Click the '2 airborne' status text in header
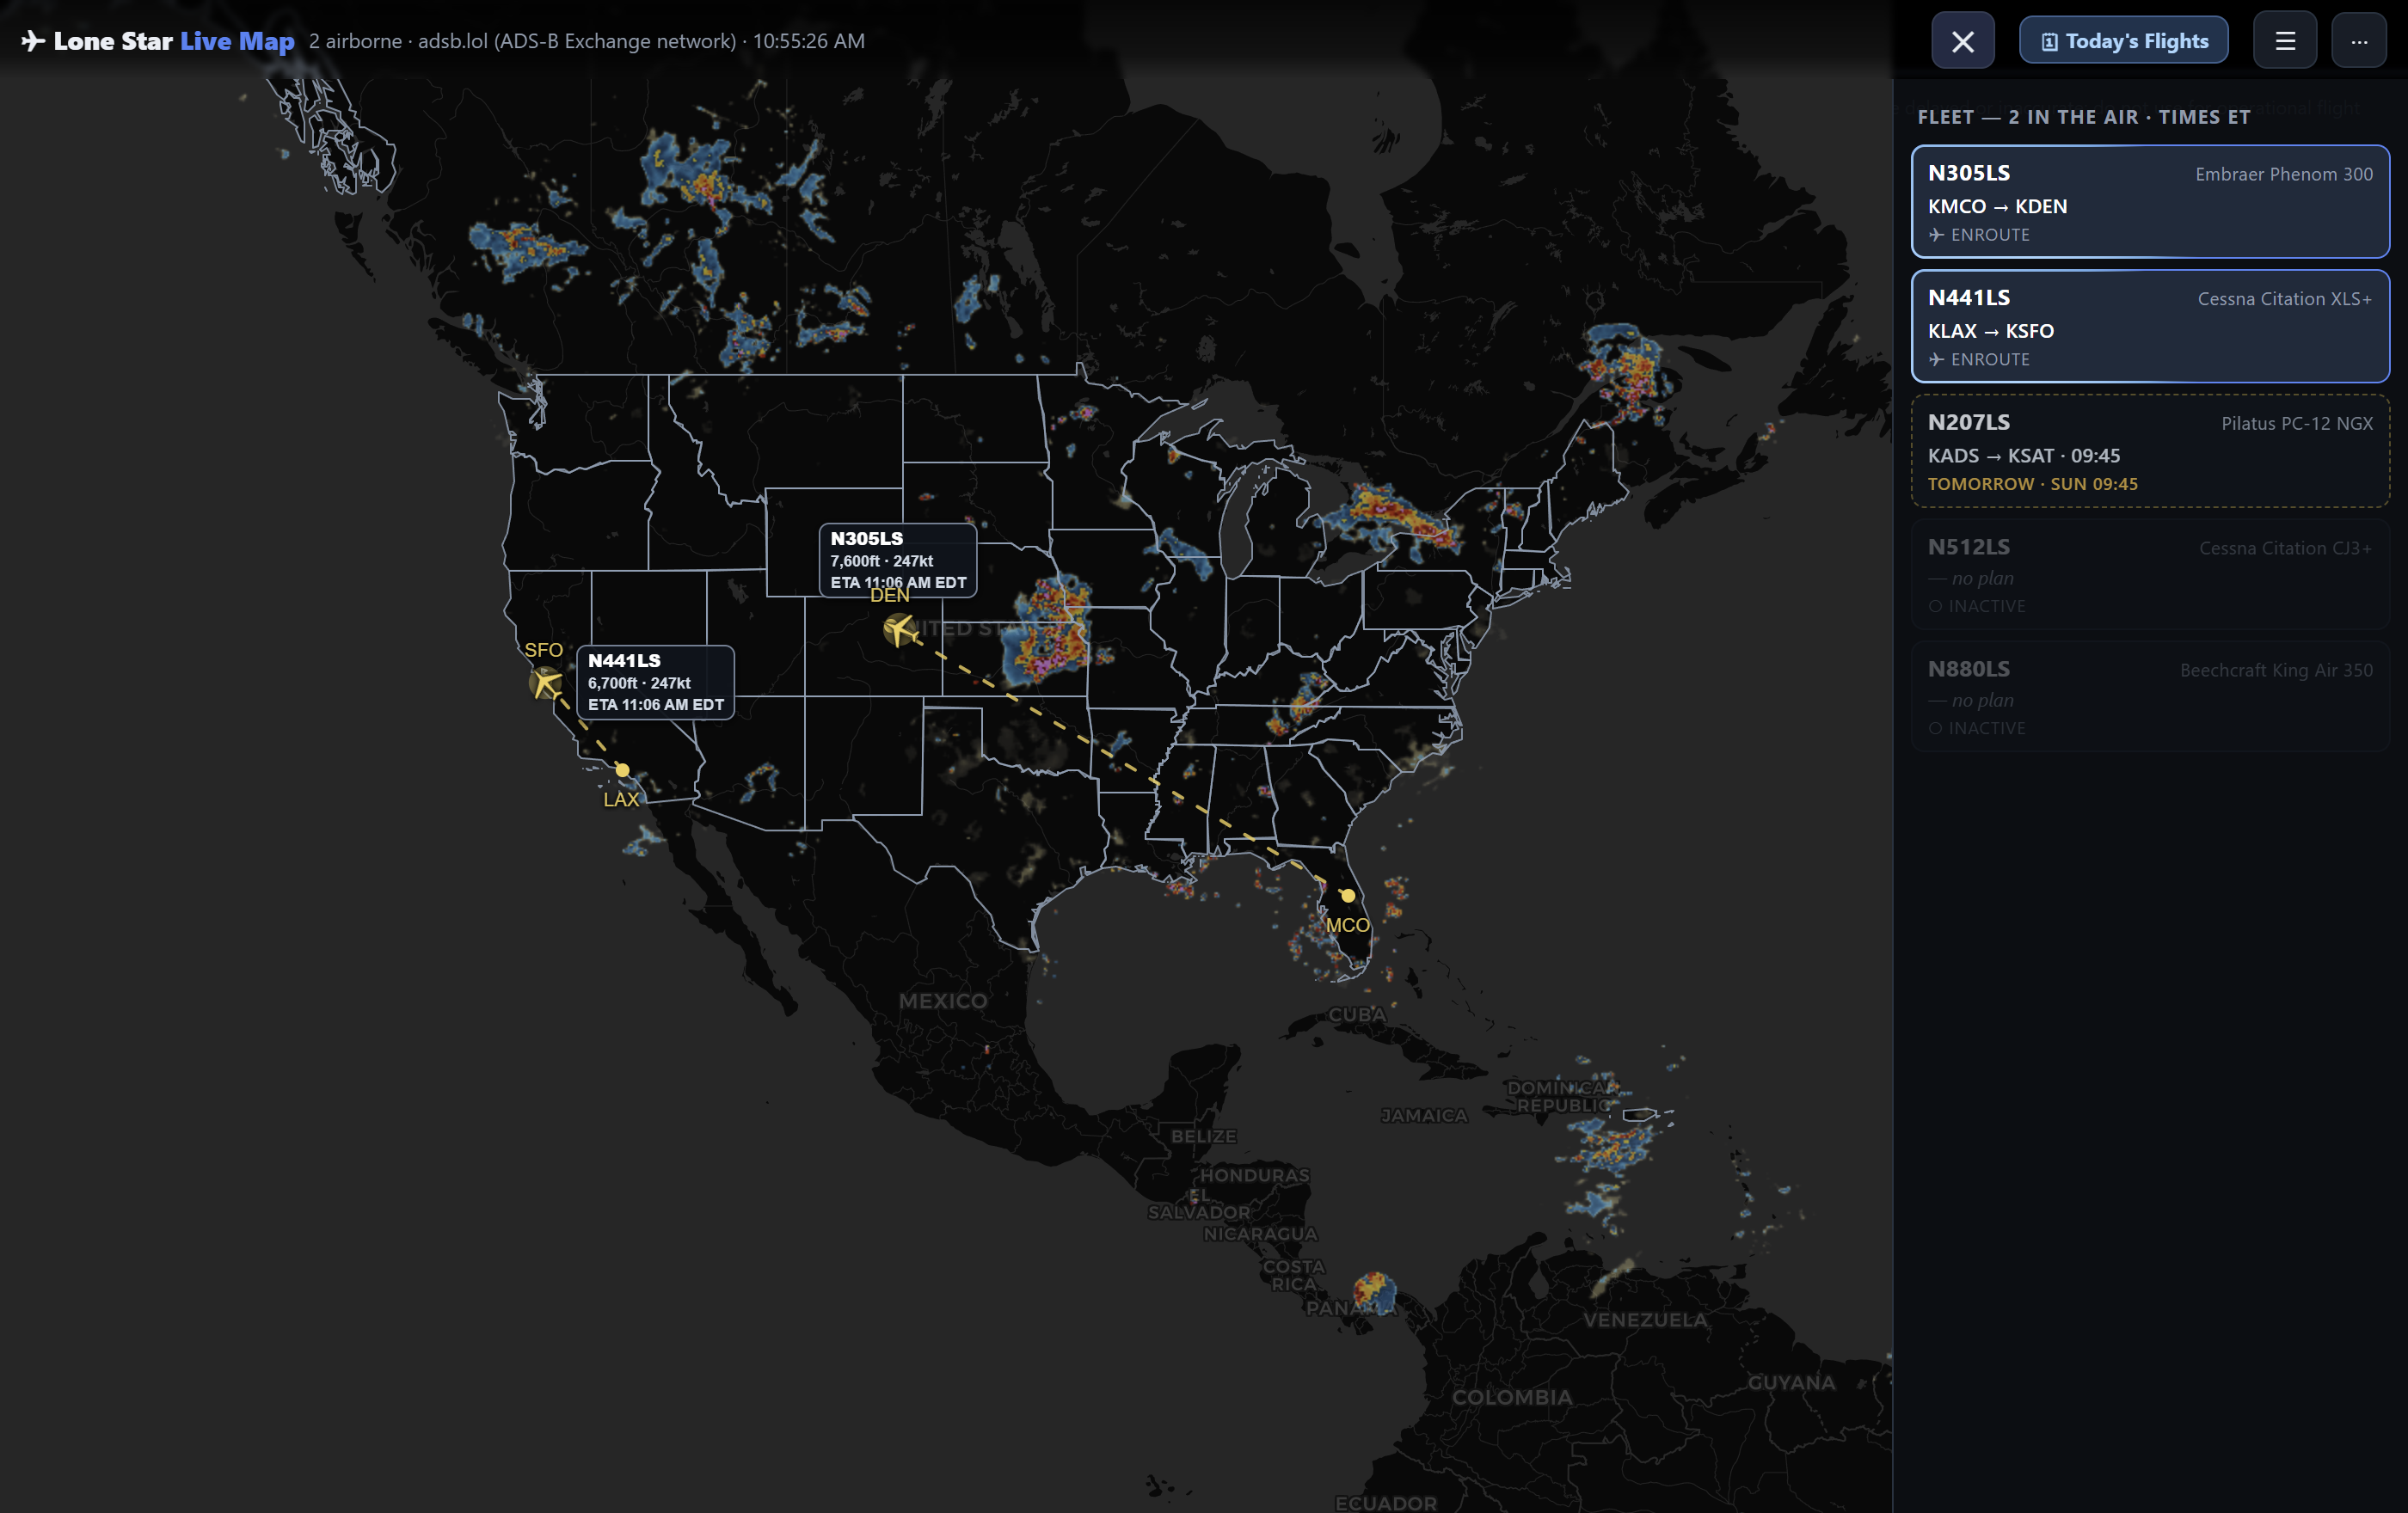The width and height of the screenshot is (2408, 1513). (355, 41)
